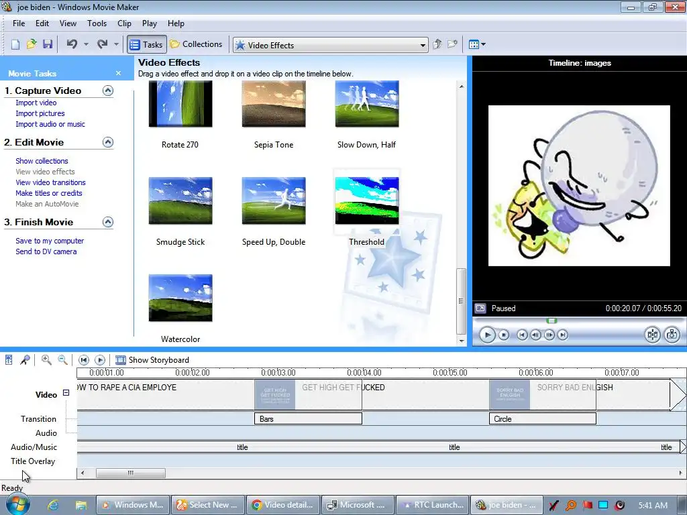Step to the previous frame

[x=535, y=335]
